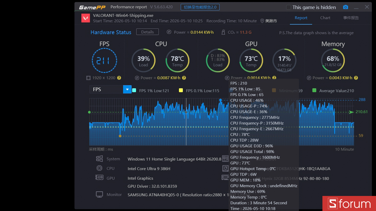The width and height of the screenshot is (376, 211).
Task: Click the CPU 39% Load gauge
Action: point(144,61)
